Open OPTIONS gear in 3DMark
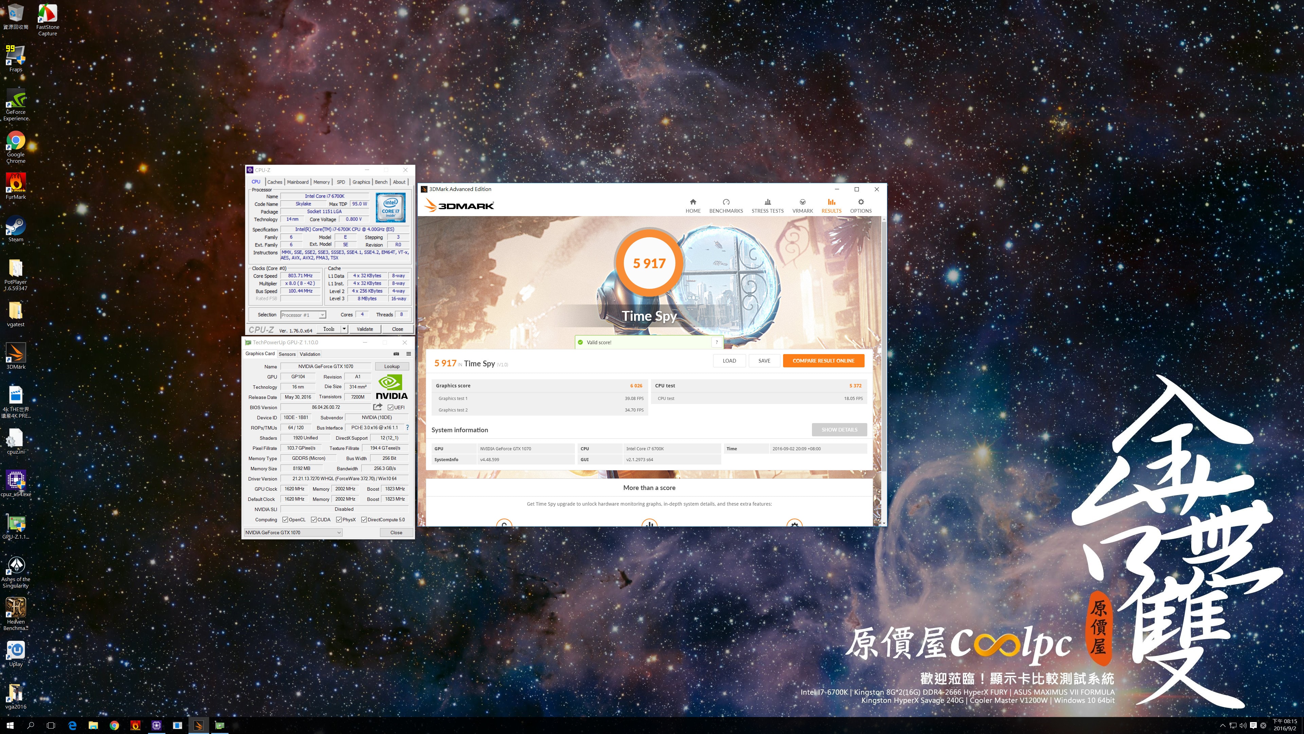 861,206
